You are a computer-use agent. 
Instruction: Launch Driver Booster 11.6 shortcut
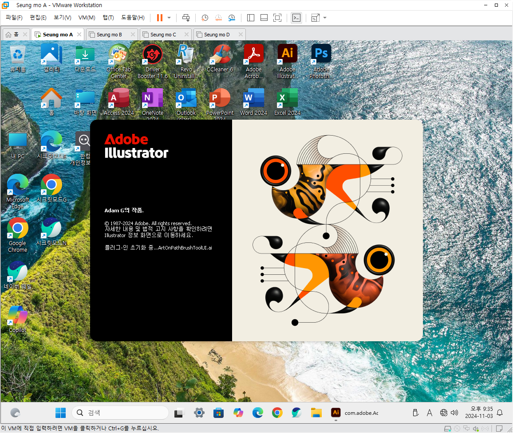pyautogui.click(x=153, y=62)
